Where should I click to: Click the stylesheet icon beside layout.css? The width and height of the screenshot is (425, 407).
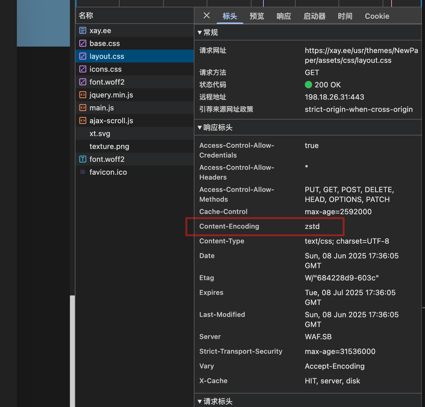coord(83,56)
